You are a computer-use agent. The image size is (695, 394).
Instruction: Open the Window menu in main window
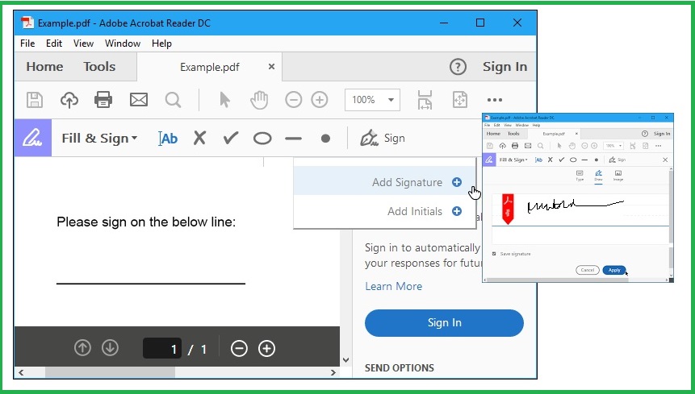(123, 44)
